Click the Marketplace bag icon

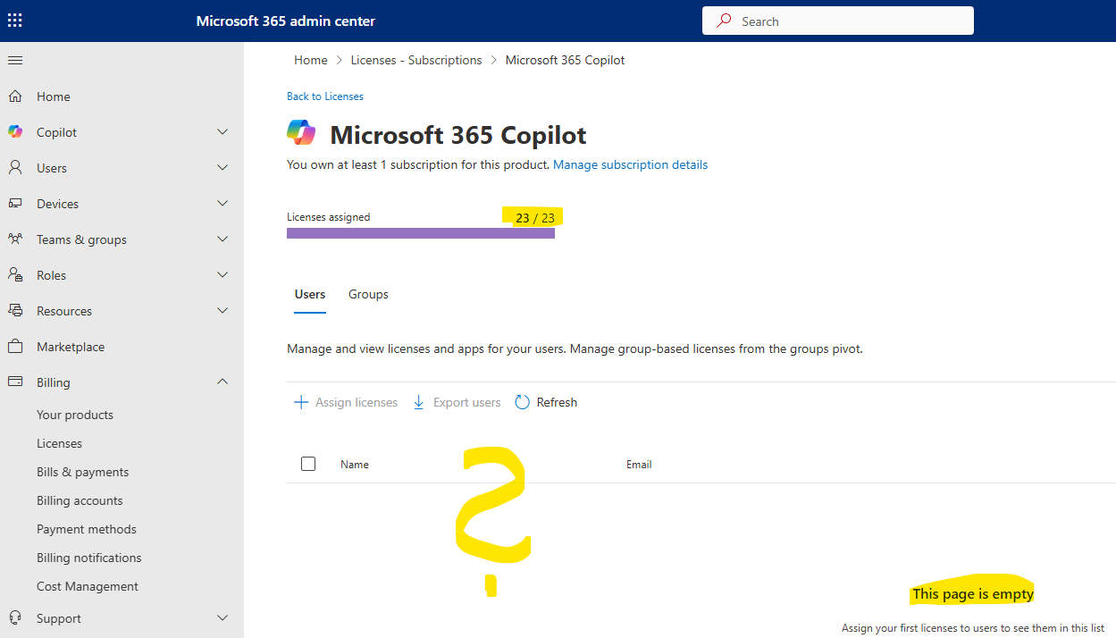15,347
